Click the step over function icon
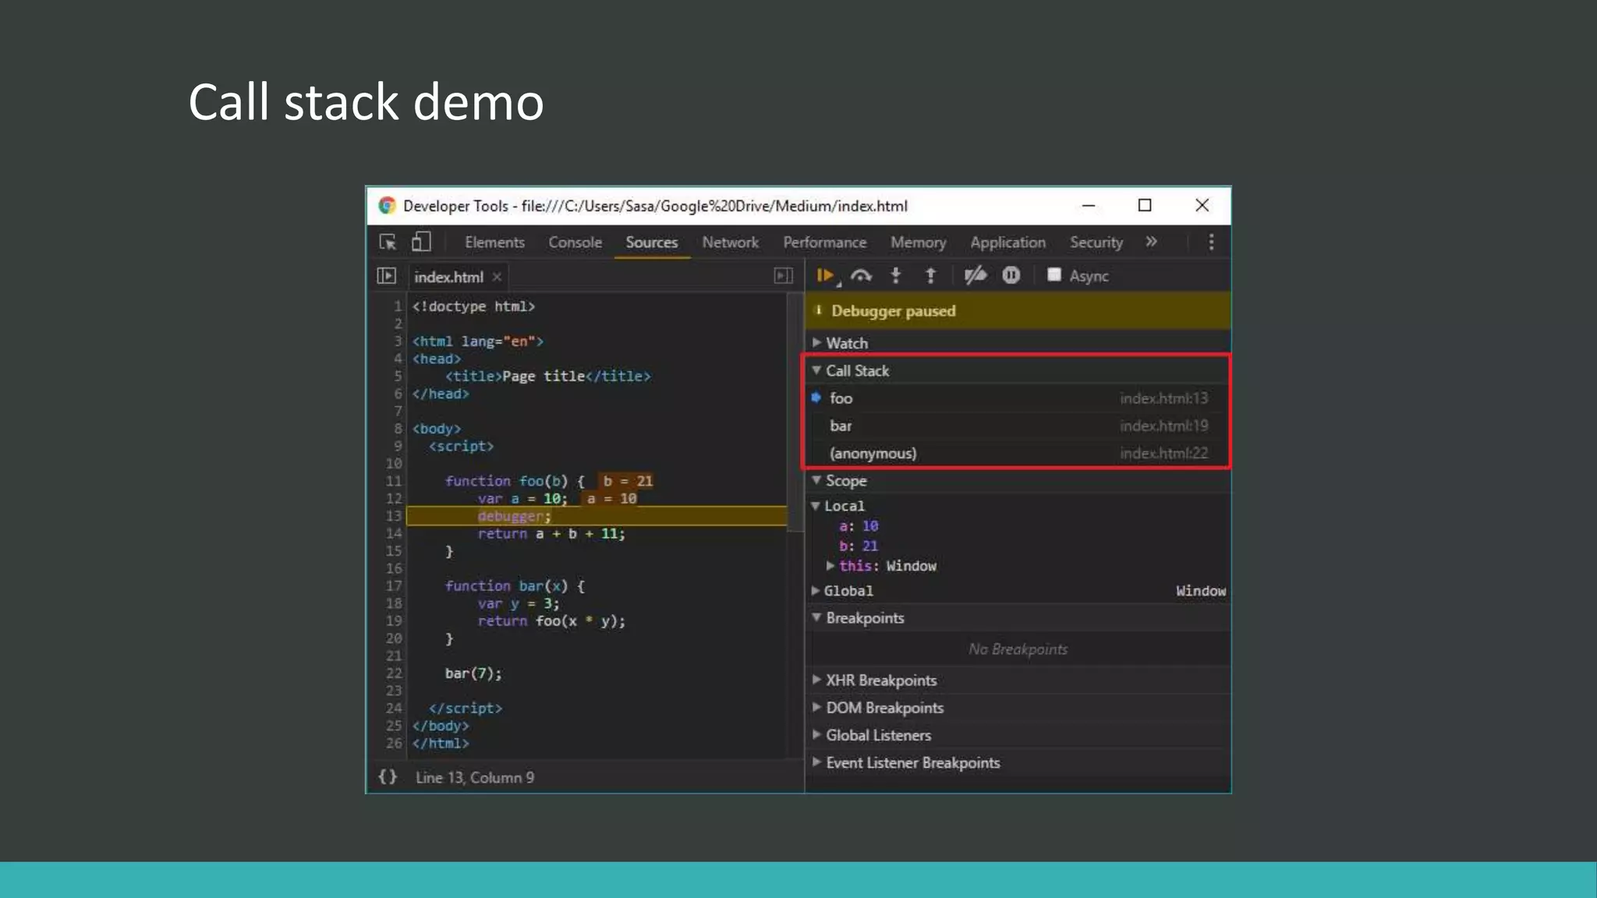 click(861, 275)
